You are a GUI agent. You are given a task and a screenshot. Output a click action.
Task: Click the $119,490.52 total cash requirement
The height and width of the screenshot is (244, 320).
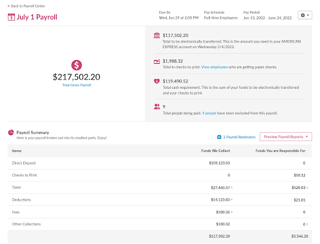pyautogui.click(x=176, y=81)
